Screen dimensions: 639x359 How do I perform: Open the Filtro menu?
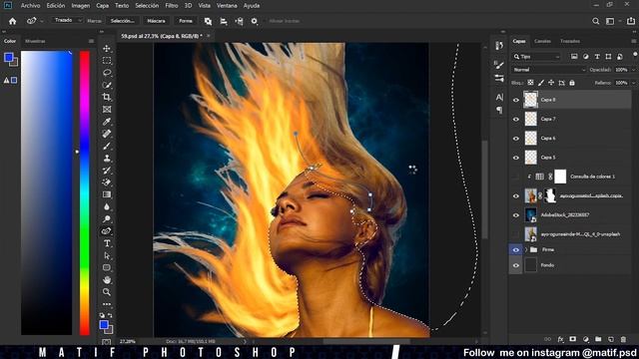[172, 6]
